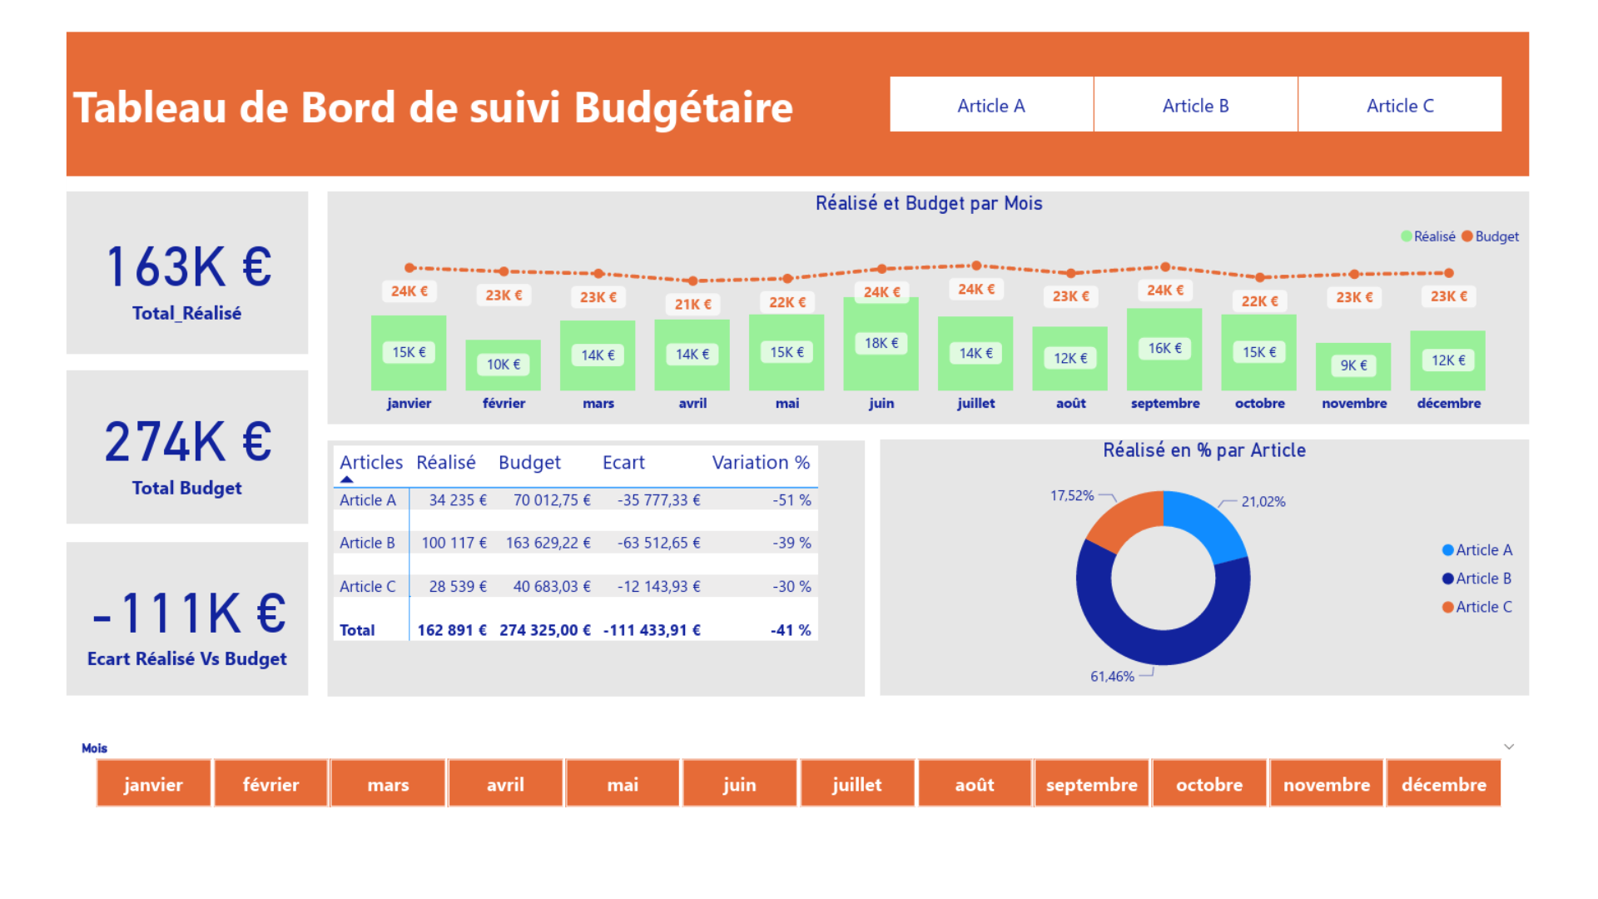1598x899 pixels.
Task: Sort table by the Articles column header
Action: tap(371, 462)
